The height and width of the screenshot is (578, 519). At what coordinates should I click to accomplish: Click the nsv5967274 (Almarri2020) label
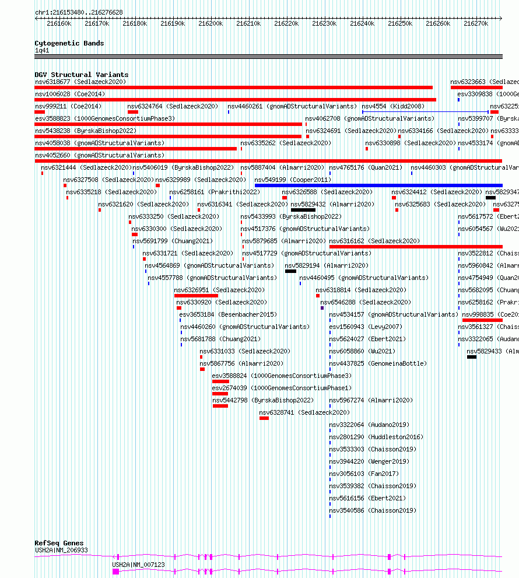[x=371, y=400]
